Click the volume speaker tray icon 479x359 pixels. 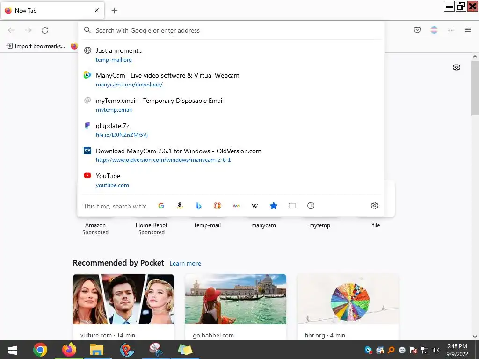click(436, 350)
